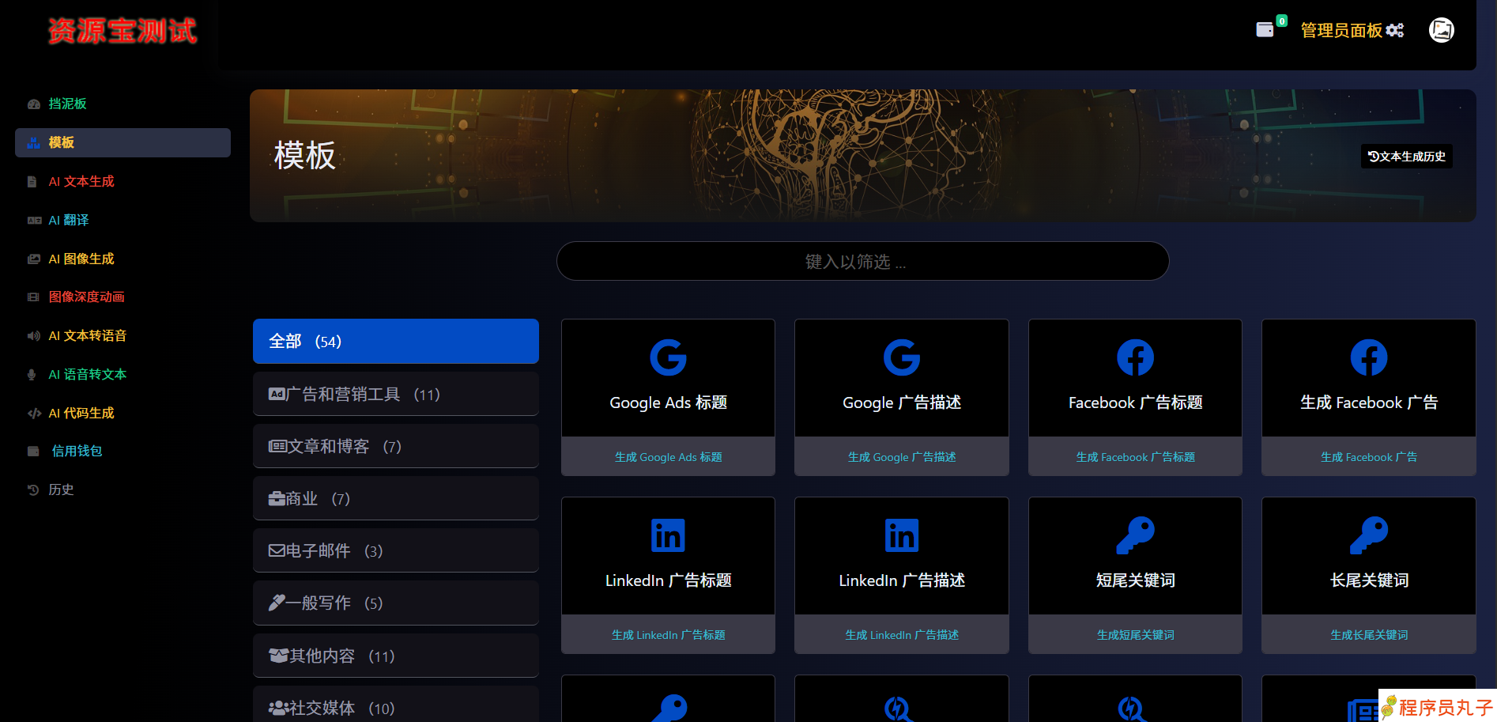Click the speaker icon beside AI 文本转语音
Screen dimensions: 1497x722
click(33, 336)
